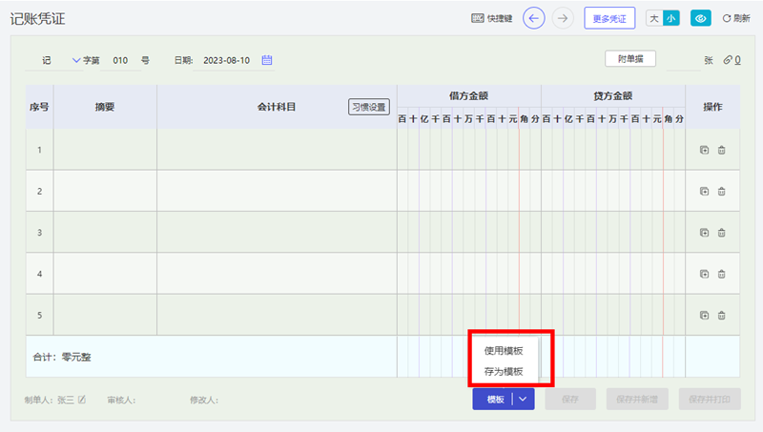Click the 贷方金额 cell in row 2
This screenshot has height=432, width=763.
[613, 191]
